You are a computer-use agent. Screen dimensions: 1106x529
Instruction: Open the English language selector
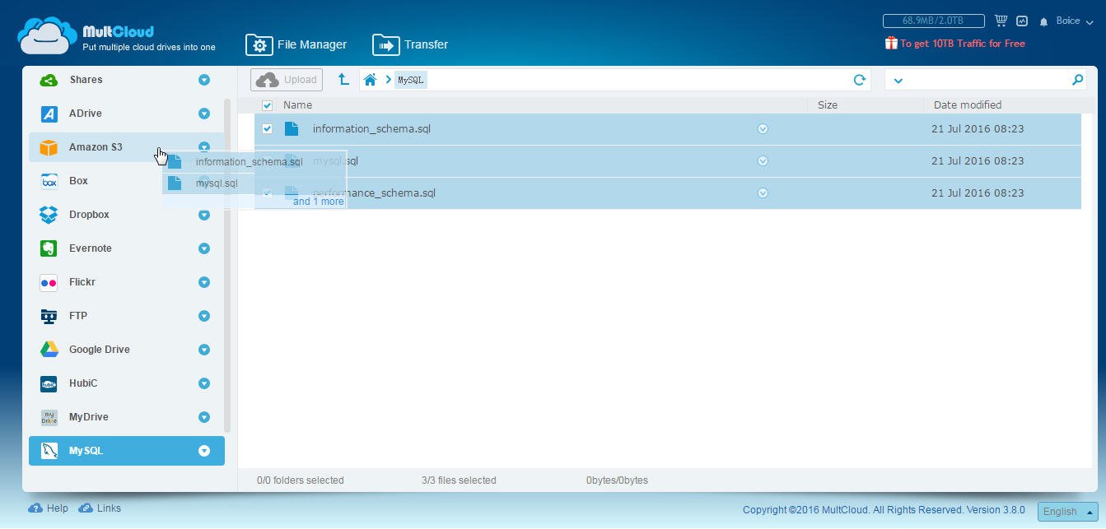tap(1067, 512)
